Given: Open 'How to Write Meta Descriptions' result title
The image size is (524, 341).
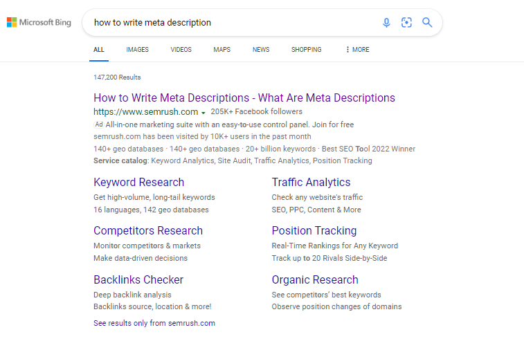Looking at the screenshot, I should pyautogui.click(x=244, y=98).
